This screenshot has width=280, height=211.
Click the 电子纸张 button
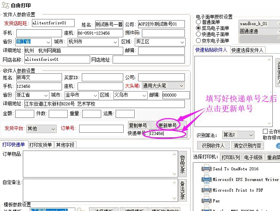point(253,157)
